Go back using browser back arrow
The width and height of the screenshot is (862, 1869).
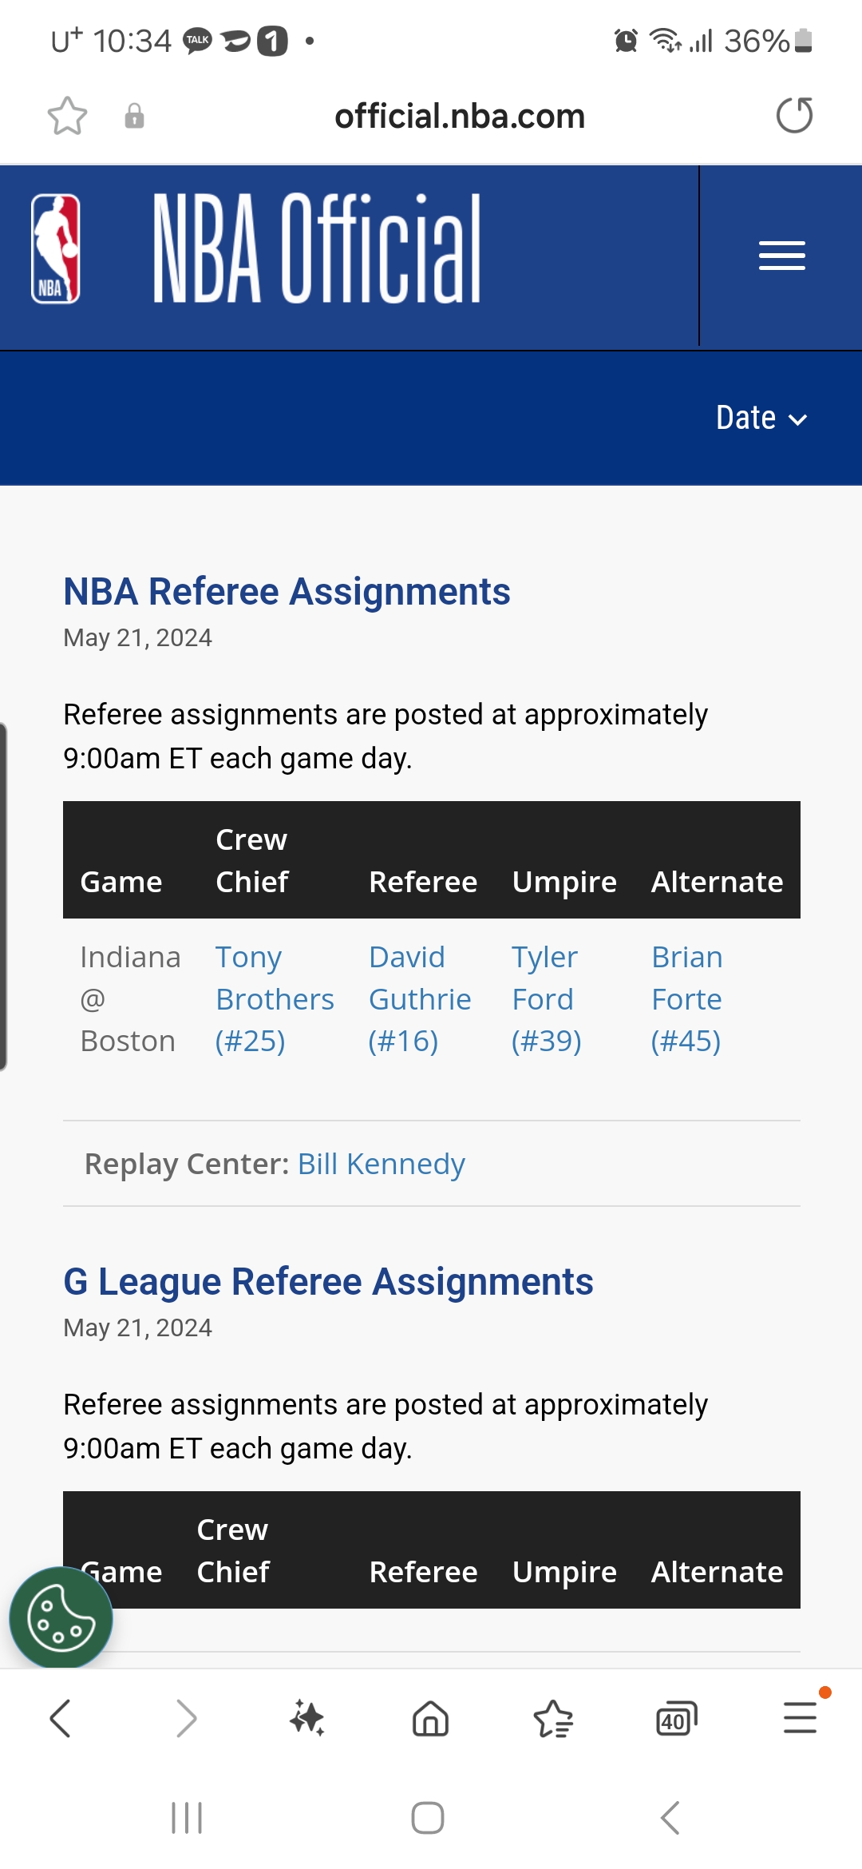point(61,1718)
